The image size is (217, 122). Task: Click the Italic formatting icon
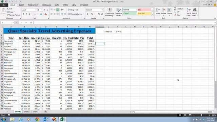tap(26, 14)
